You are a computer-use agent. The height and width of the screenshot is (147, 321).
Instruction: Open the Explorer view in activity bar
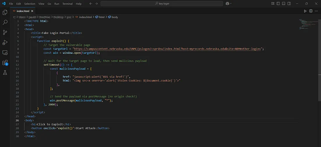click(x=5, y=13)
